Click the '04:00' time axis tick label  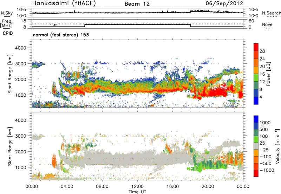pos(67,187)
